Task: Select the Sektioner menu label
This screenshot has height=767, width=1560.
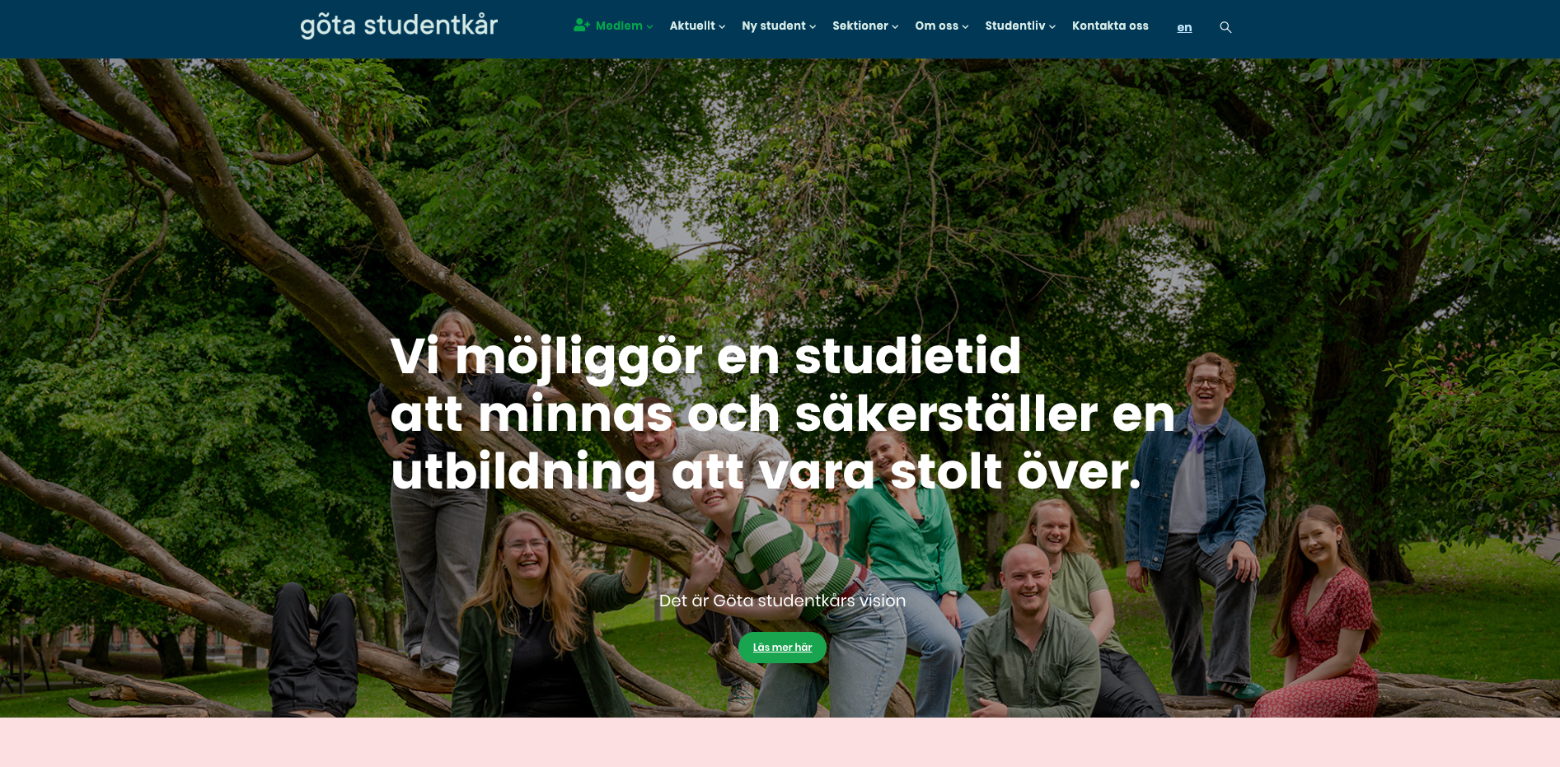Action: click(x=860, y=26)
